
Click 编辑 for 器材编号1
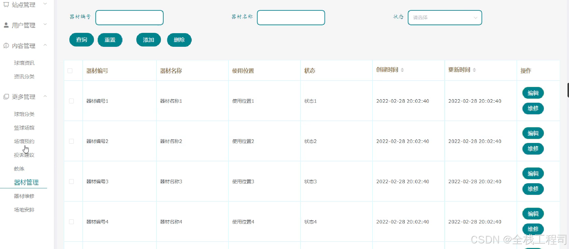533,93
